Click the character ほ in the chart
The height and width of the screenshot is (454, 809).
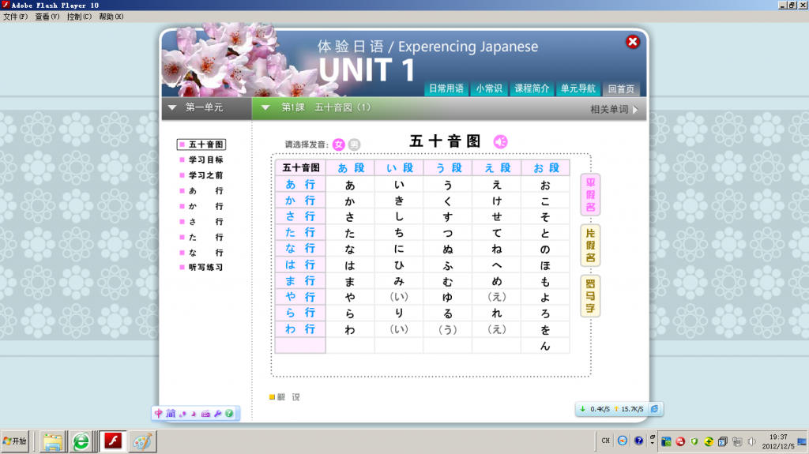pos(545,265)
